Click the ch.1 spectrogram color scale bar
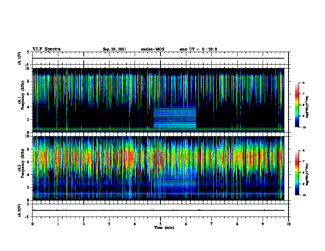325x251 pixels. point(297,105)
